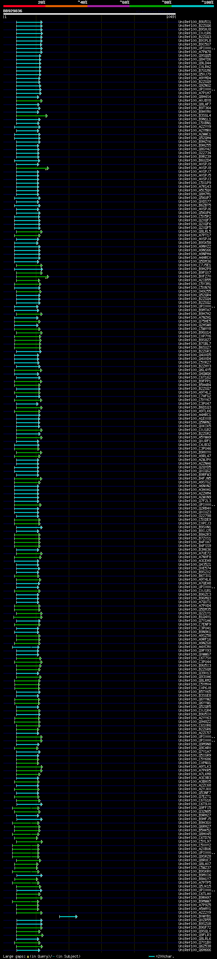The image size is (217, 959).
Task: Open hit UniRef100_B2ZGQ6
Action: pyautogui.click(x=195, y=26)
